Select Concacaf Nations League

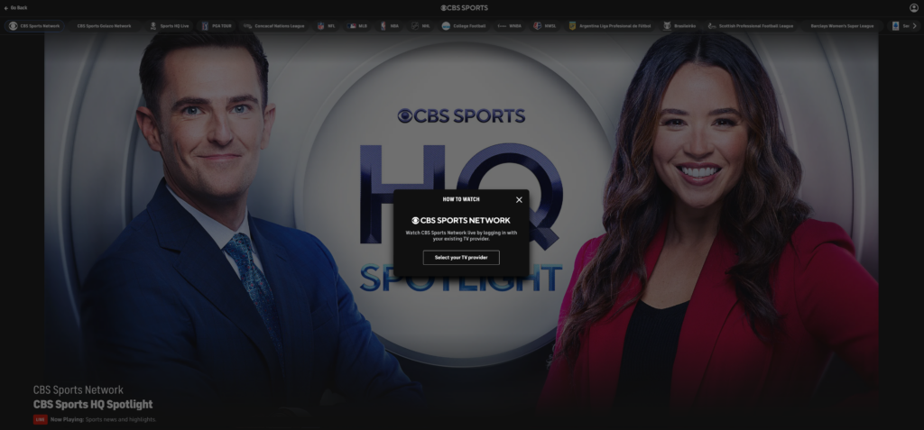tap(274, 26)
